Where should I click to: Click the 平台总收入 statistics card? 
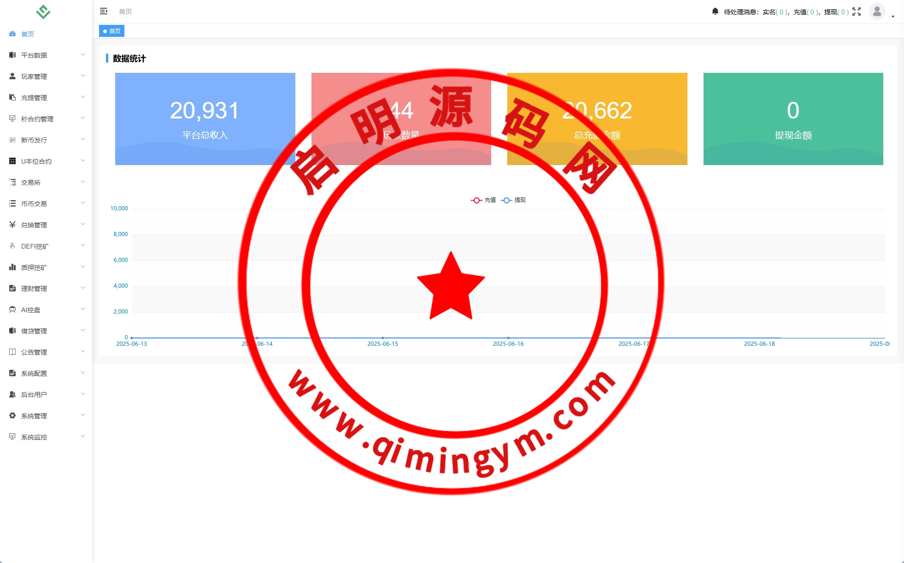(205, 119)
